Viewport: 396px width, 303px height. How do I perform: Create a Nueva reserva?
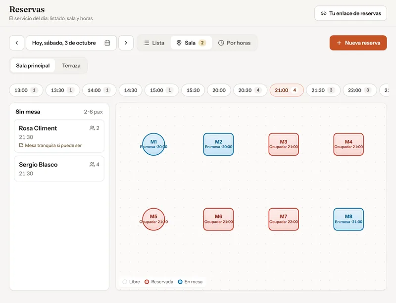358,43
